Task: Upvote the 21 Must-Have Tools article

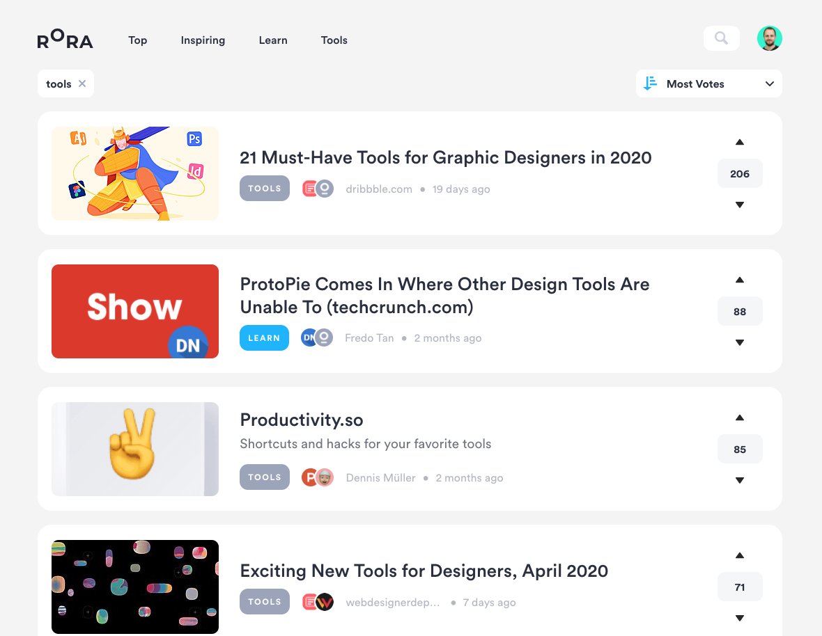Action: click(739, 141)
